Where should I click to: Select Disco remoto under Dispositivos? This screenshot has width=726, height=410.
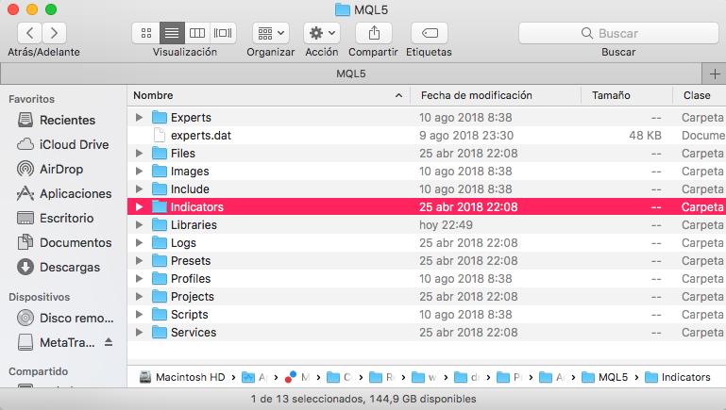65,318
